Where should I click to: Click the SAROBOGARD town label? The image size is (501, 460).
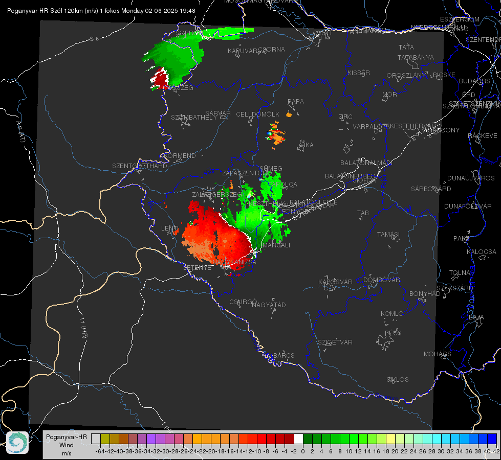tap(431, 189)
